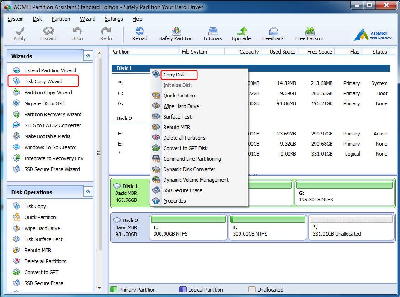Viewport: 400px width, 297px height.
Task: Click the Discard toolbar icon
Action: pos(48,31)
